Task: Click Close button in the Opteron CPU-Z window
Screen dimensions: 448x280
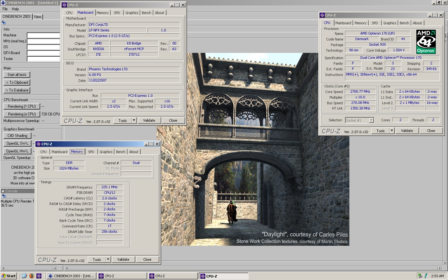Action: 431,131
